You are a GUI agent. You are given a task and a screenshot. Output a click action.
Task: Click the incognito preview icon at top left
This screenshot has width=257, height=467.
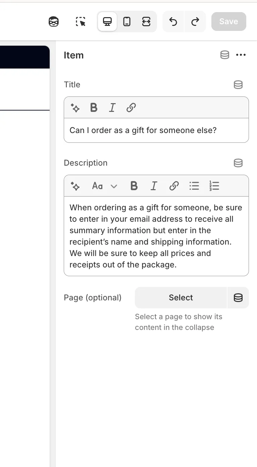[x=53, y=21]
